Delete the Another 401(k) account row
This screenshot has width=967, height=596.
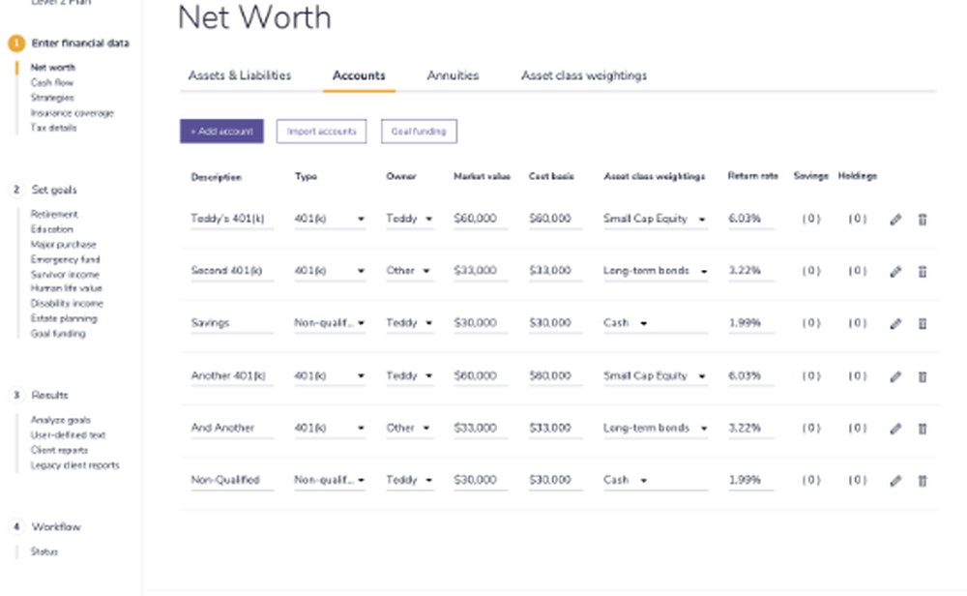pyautogui.click(x=922, y=376)
